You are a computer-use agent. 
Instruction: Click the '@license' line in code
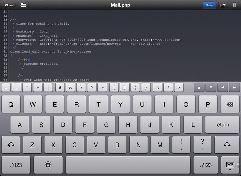(86, 44)
